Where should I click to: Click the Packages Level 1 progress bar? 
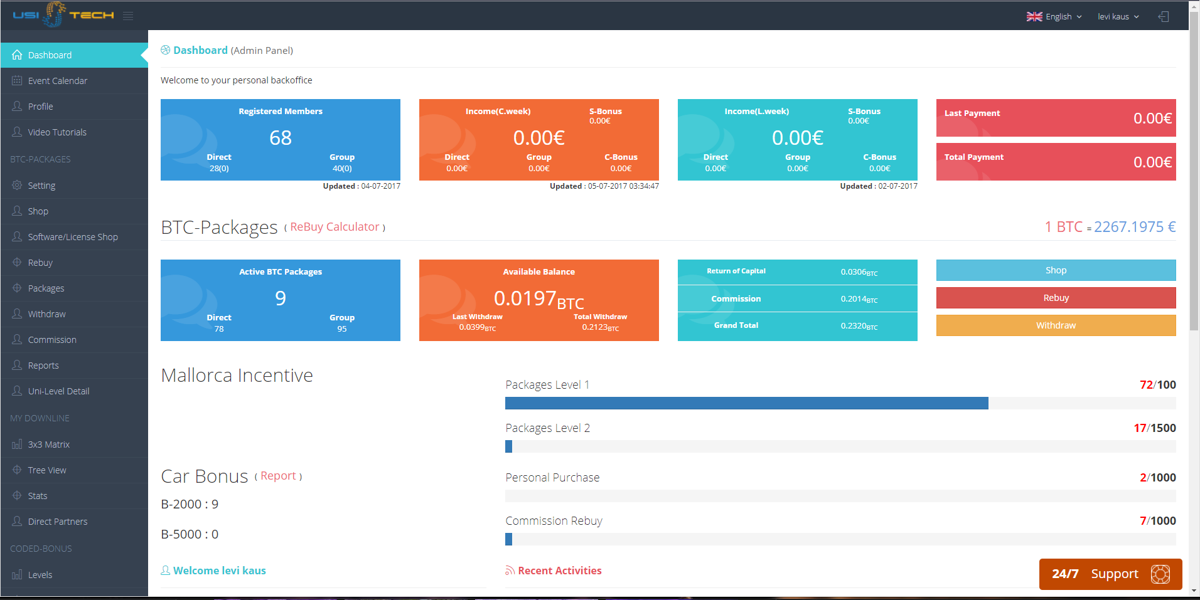coord(840,403)
